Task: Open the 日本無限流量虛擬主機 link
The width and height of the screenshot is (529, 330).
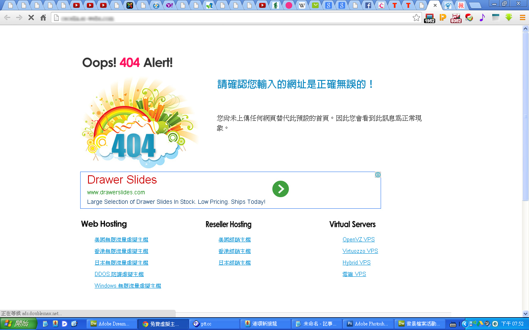Action: [121, 263]
